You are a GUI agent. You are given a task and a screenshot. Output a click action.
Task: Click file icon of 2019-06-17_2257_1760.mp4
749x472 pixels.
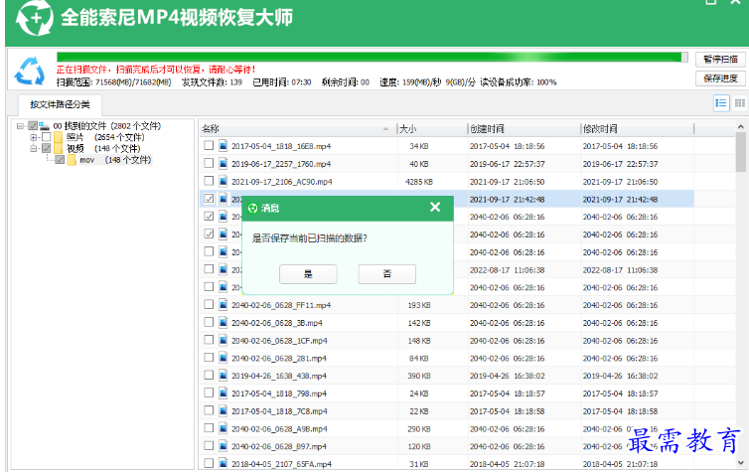coord(224,163)
